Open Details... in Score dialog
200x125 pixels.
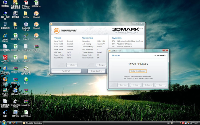click(148, 85)
